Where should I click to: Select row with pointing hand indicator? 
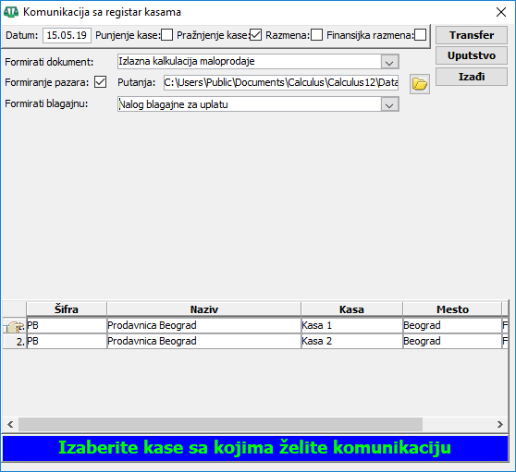click(15, 326)
